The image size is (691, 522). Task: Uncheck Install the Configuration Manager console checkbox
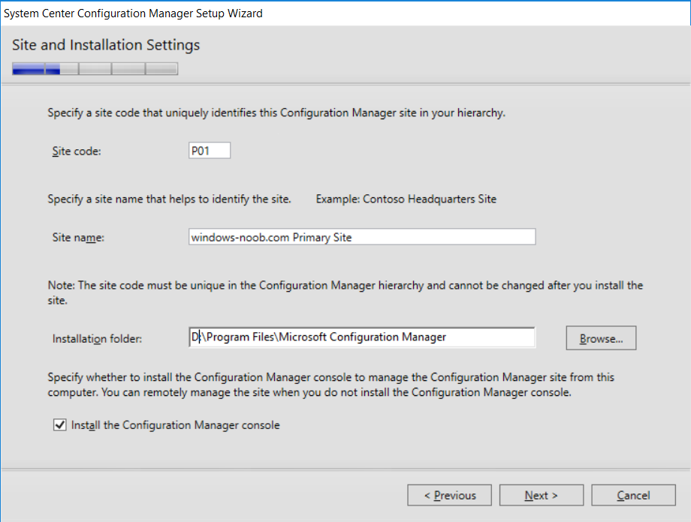click(x=60, y=424)
